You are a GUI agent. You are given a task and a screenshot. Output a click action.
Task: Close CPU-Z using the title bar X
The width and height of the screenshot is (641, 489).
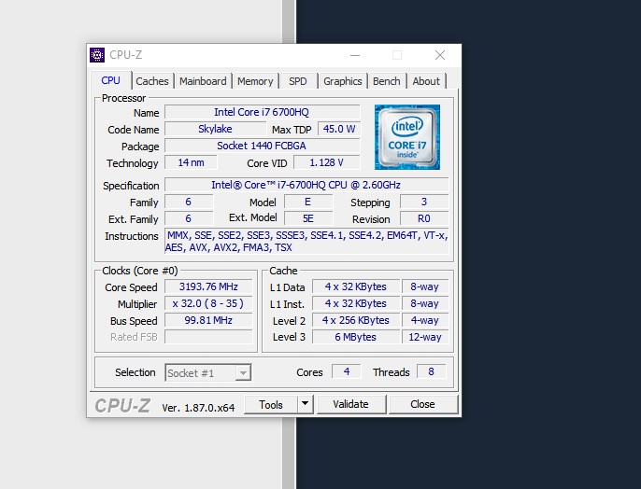[440, 55]
